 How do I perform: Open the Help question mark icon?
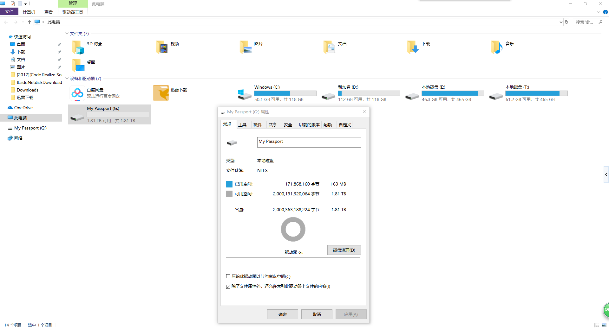[605, 12]
